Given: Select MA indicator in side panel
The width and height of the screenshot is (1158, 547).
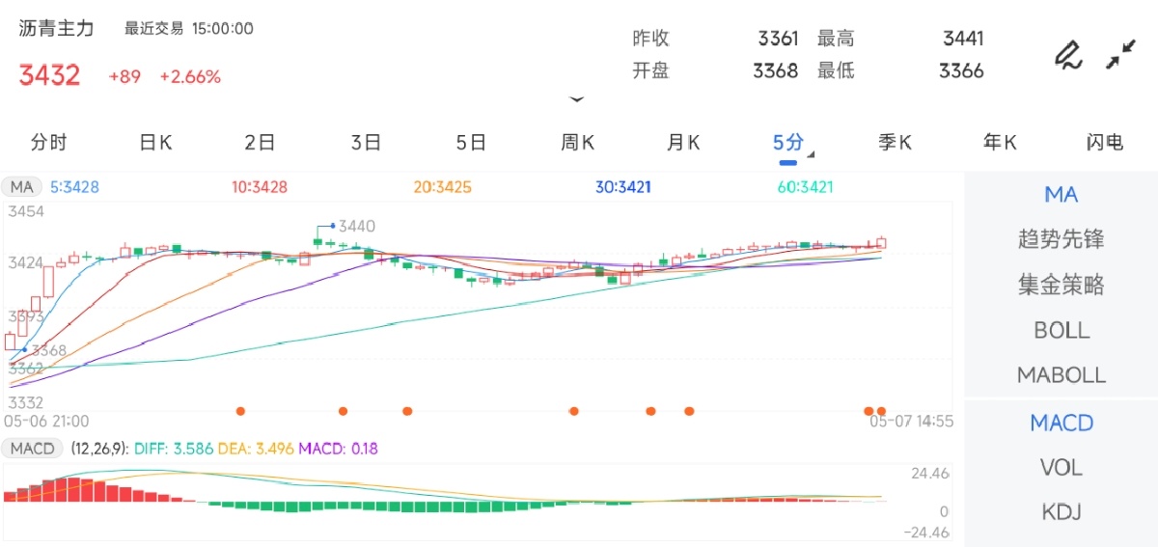Looking at the screenshot, I should tap(1061, 195).
